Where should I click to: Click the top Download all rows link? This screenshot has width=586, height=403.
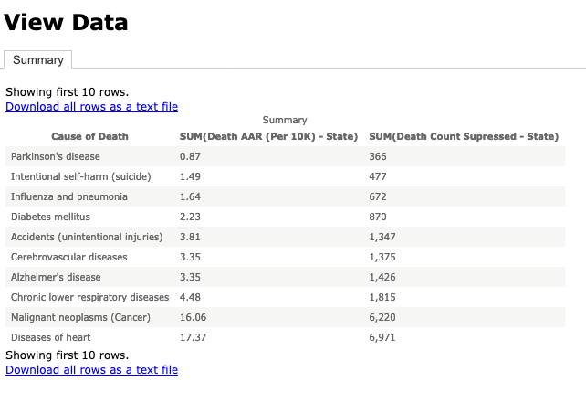[x=91, y=107]
